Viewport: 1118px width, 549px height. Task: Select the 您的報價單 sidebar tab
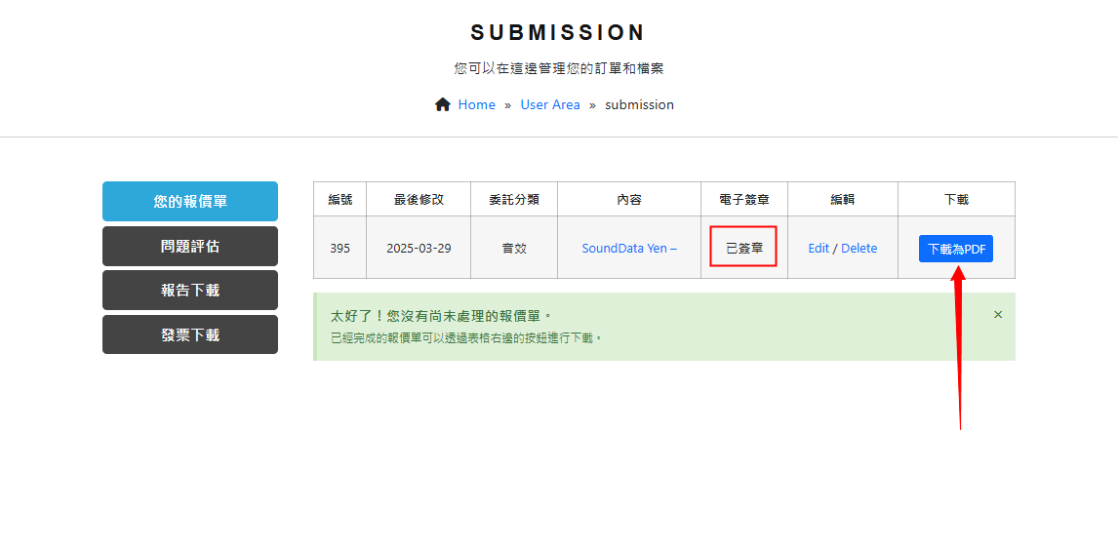coord(190,201)
